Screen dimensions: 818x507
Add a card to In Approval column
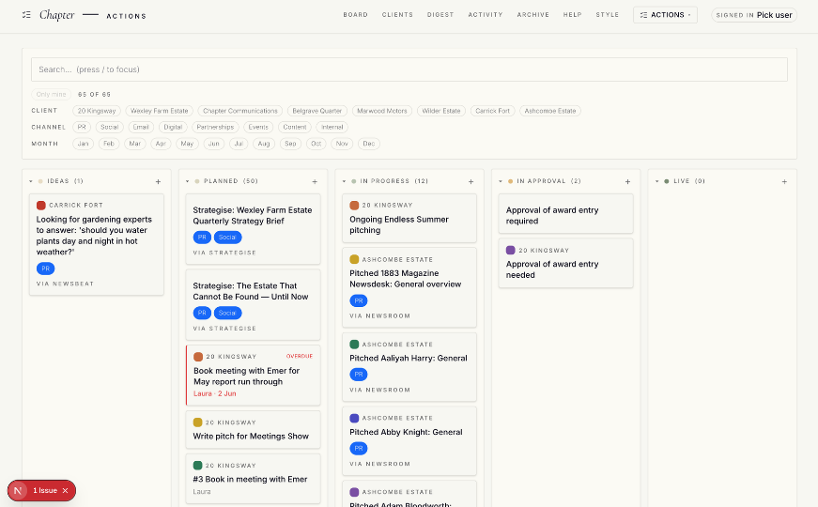coord(627,181)
